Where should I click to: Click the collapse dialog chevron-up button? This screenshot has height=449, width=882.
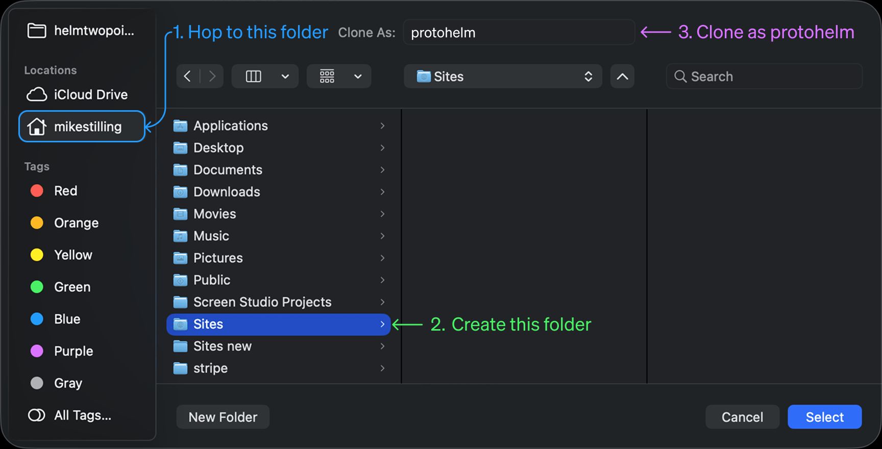coord(622,77)
